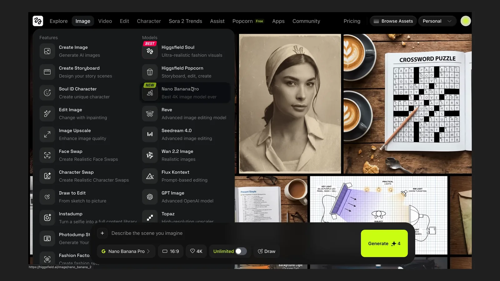Open the Assist tab
This screenshot has height=281, width=500.
217,21
